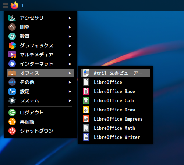Click the LibreOffice Impress icon
The width and height of the screenshot is (184, 165).
pyautogui.click(x=86, y=119)
